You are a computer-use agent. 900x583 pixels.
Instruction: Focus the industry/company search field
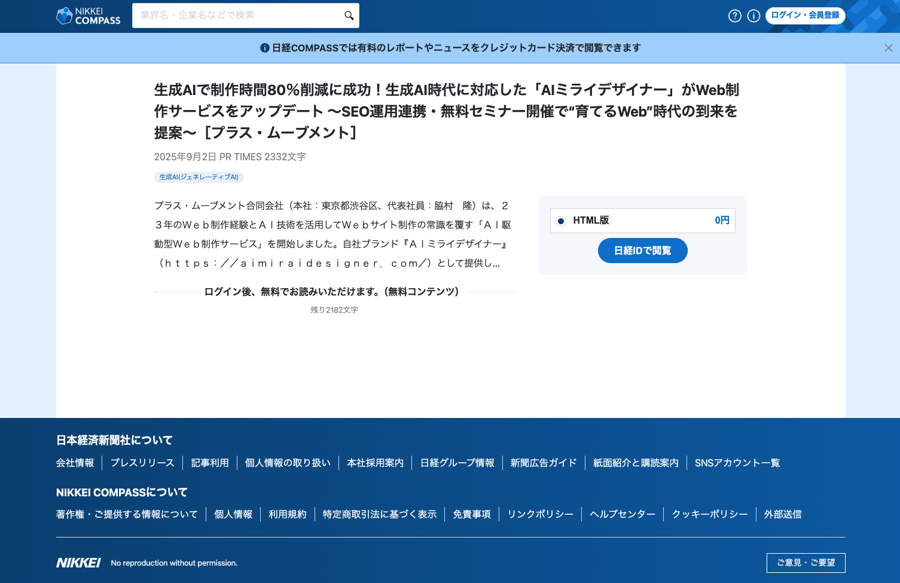(246, 16)
